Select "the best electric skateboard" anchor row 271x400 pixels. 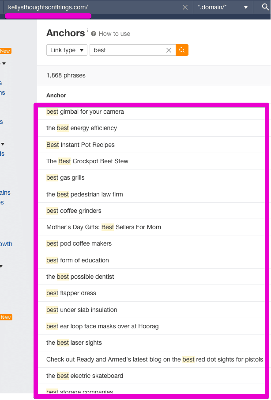tap(85, 376)
